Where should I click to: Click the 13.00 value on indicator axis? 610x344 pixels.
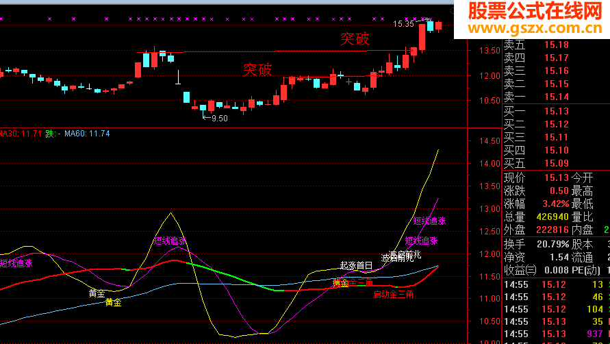coord(490,209)
